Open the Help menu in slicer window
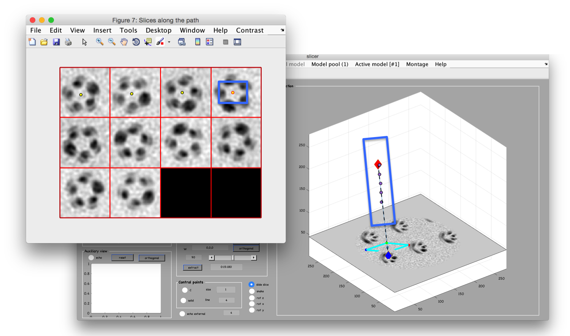 pyautogui.click(x=441, y=64)
